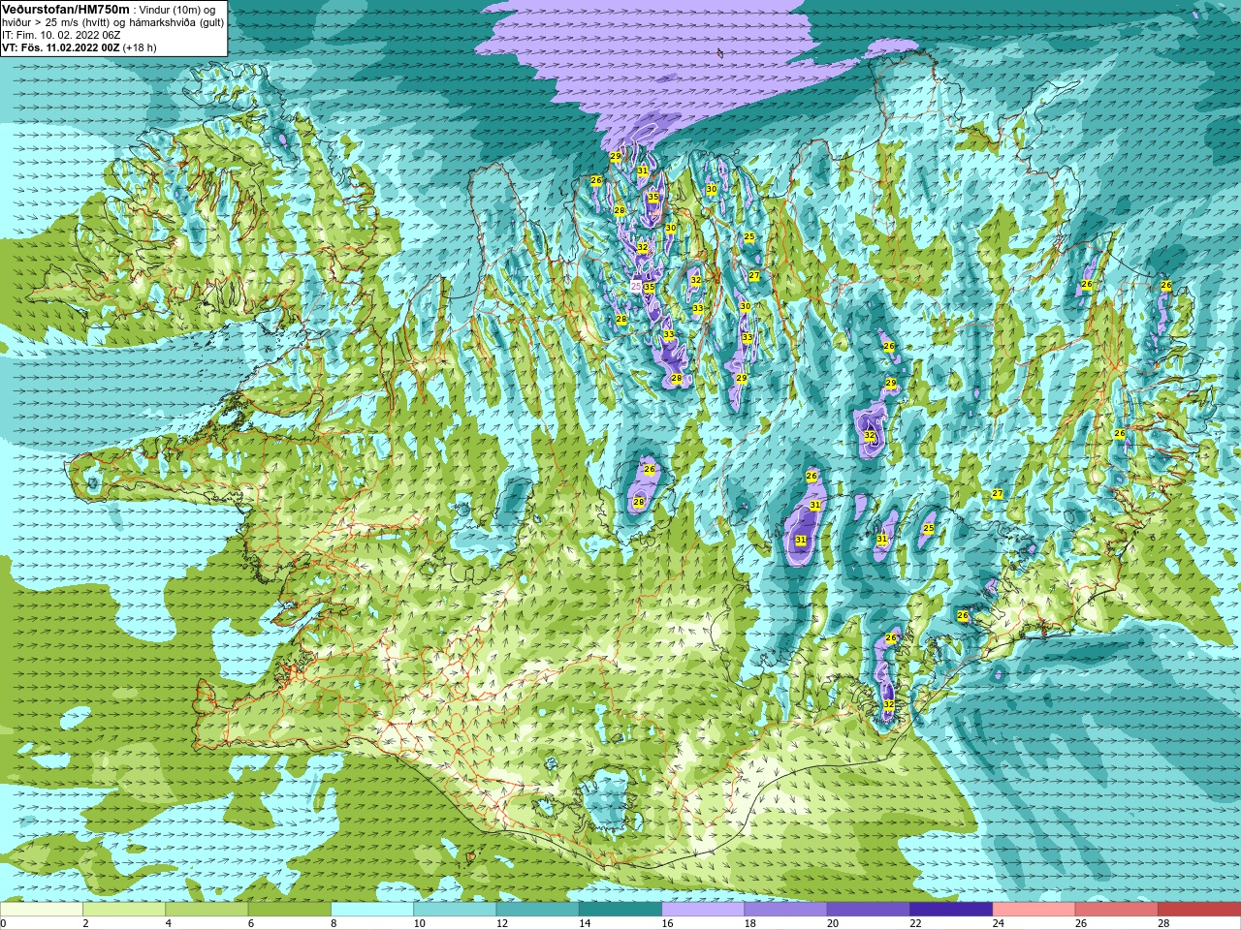Viewport: 1241px width, 930px height.
Task: Select legend scale tick value 12
Action: point(502,924)
